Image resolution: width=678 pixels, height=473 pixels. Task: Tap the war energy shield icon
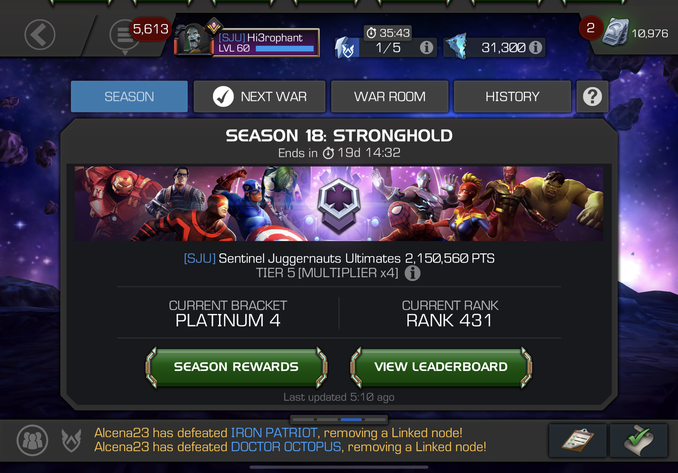pyautogui.click(x=347, y=48)
